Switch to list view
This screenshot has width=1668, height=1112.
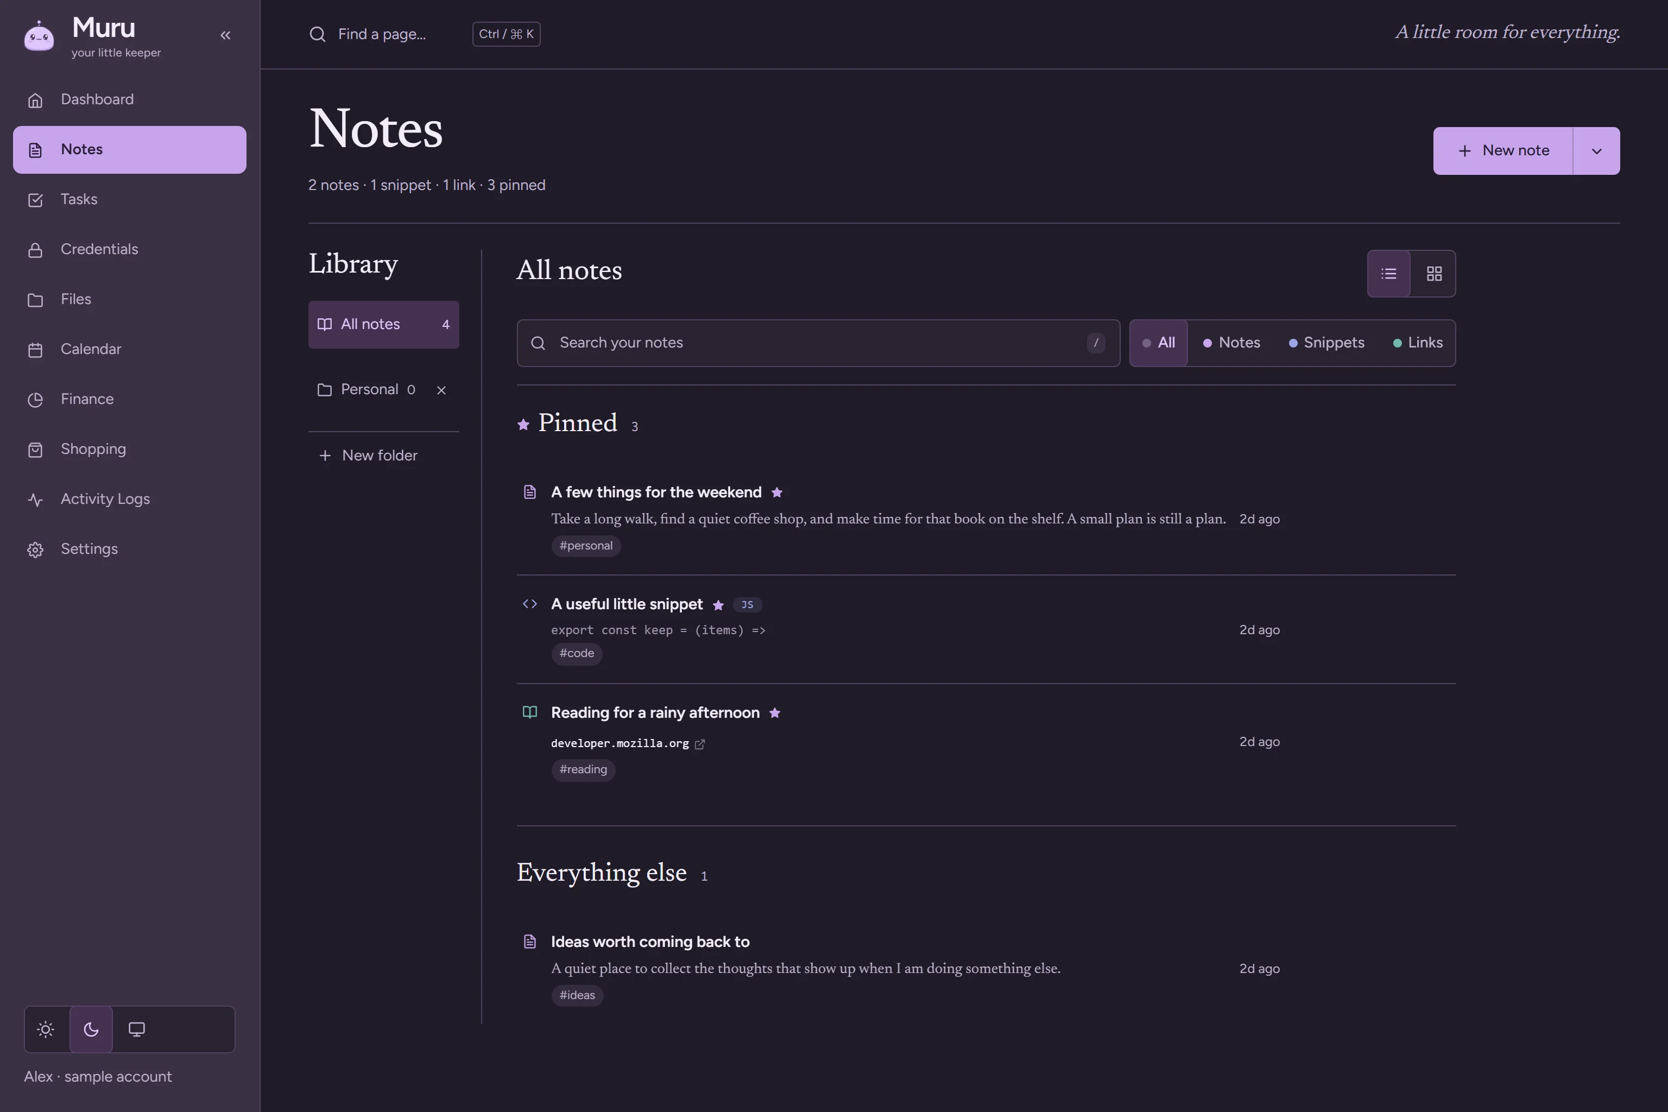point(1388,274)
